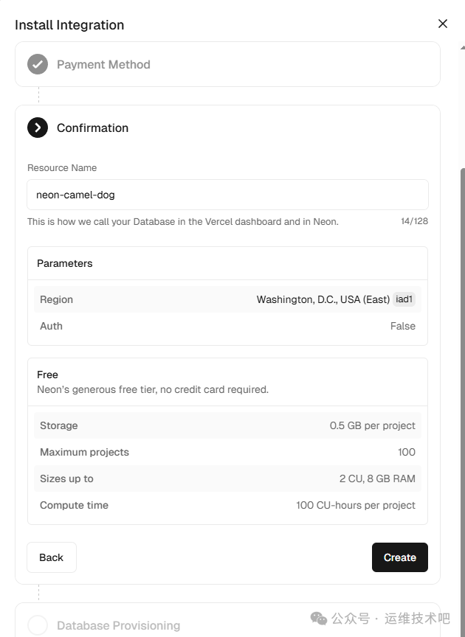Click the Free plan heading

[48, 375]
